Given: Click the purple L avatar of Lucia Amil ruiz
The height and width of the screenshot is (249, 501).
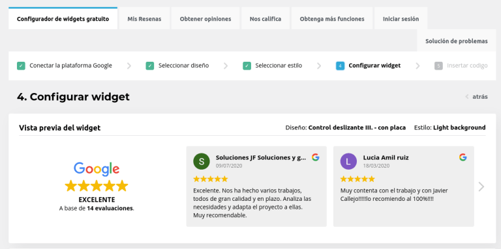Looking at the screenshot, I should 348,161.
